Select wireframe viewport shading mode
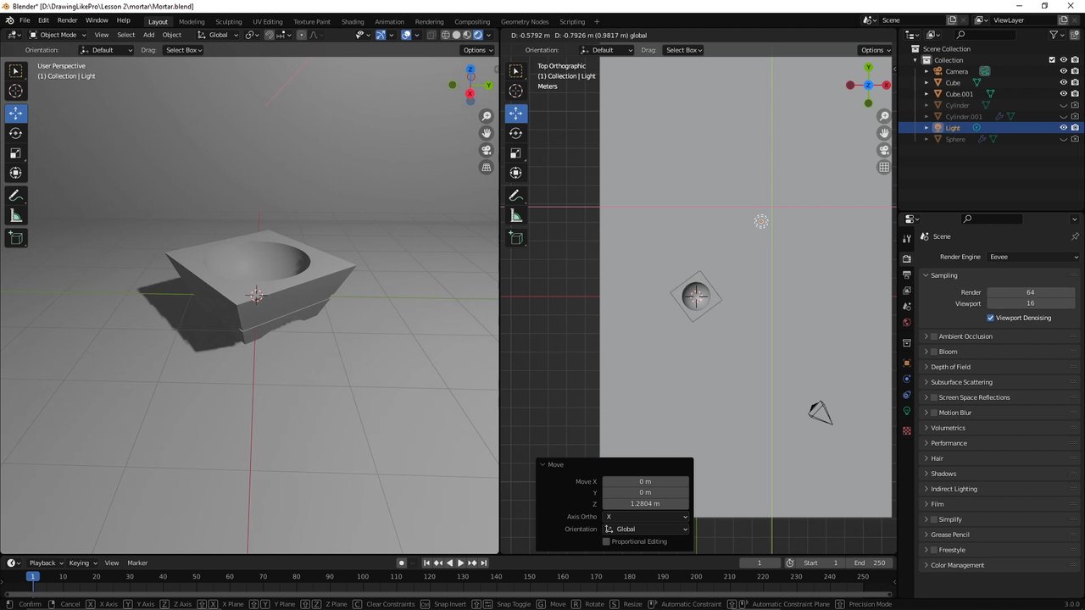This screenshot has height=610, width=1085. (x=445, y=35)
